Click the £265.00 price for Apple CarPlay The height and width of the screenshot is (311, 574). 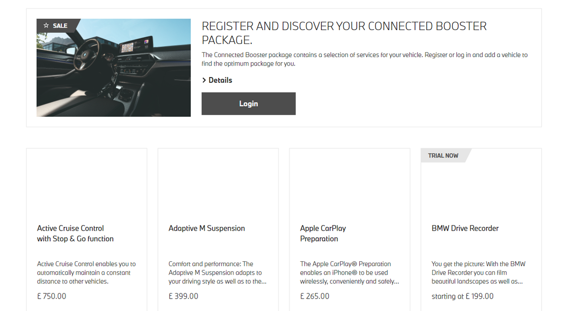(314, 296)
